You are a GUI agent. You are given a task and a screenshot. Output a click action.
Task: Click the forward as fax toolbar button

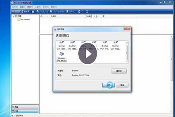click(42, 11)
